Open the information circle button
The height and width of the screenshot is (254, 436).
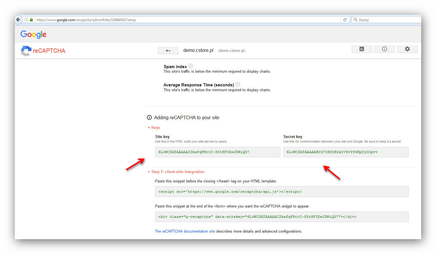[x=384, y=49]
